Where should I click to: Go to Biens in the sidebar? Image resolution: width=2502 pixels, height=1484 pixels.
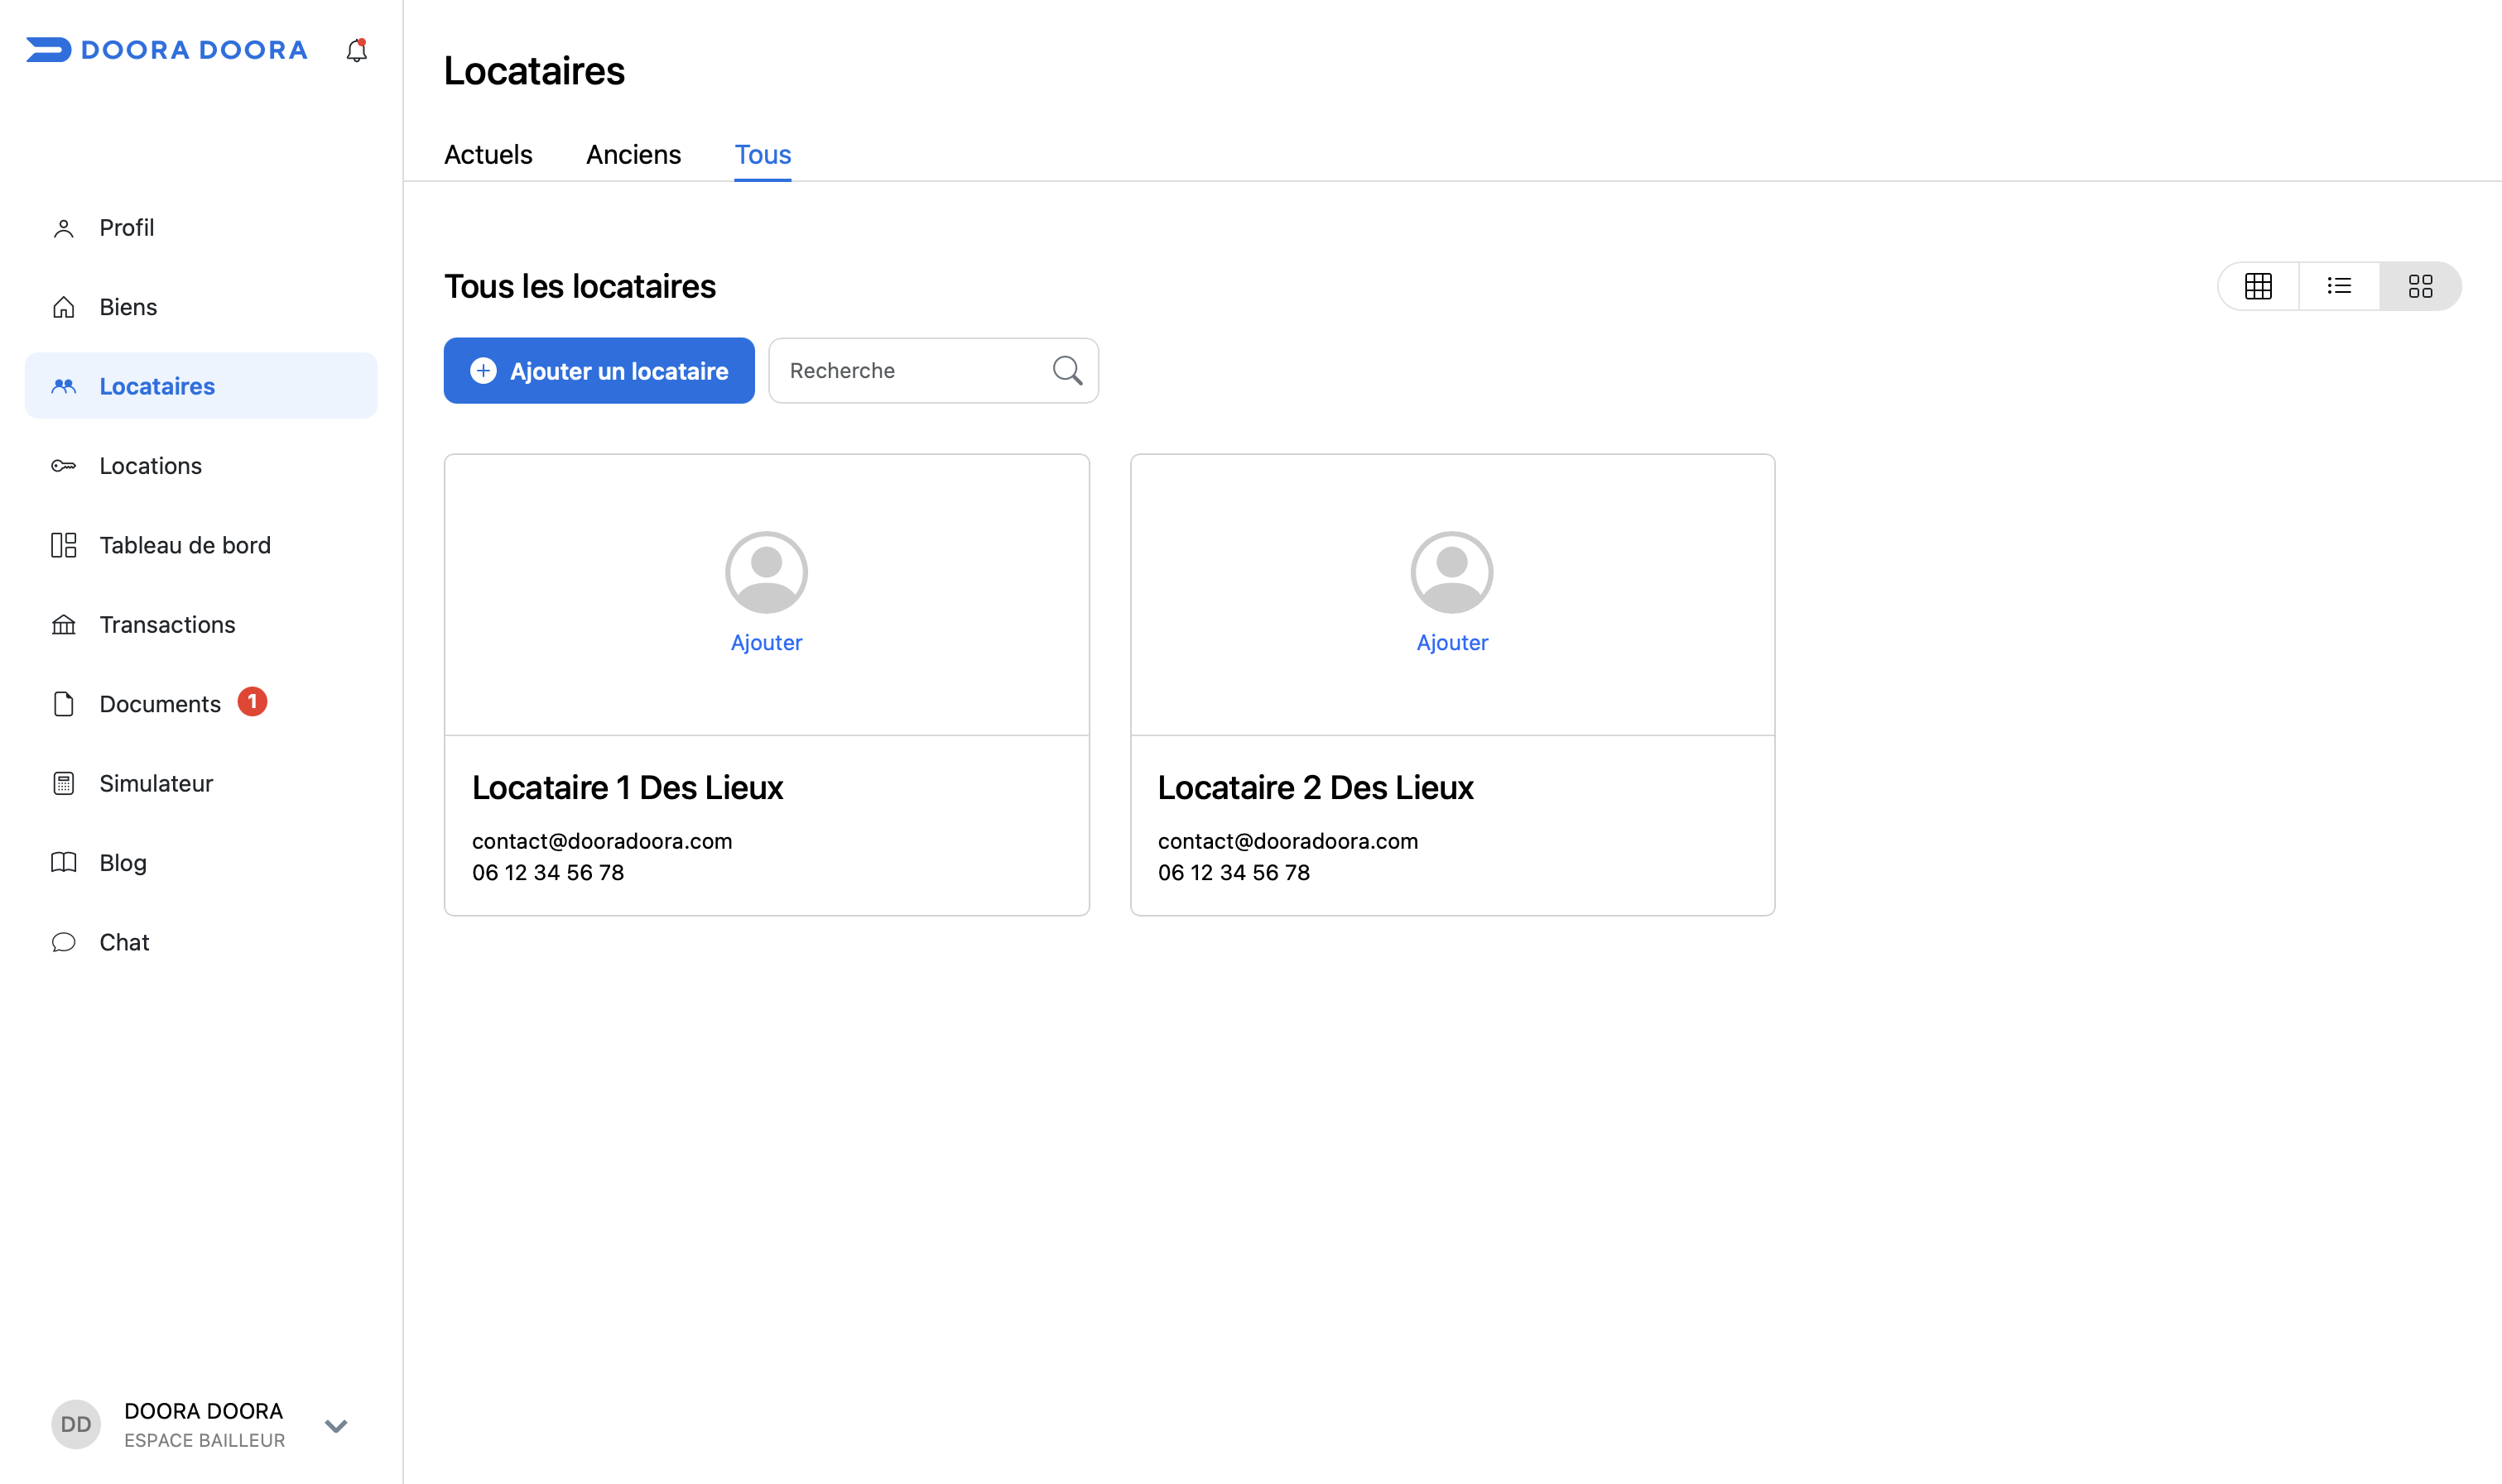coord(201,307)
